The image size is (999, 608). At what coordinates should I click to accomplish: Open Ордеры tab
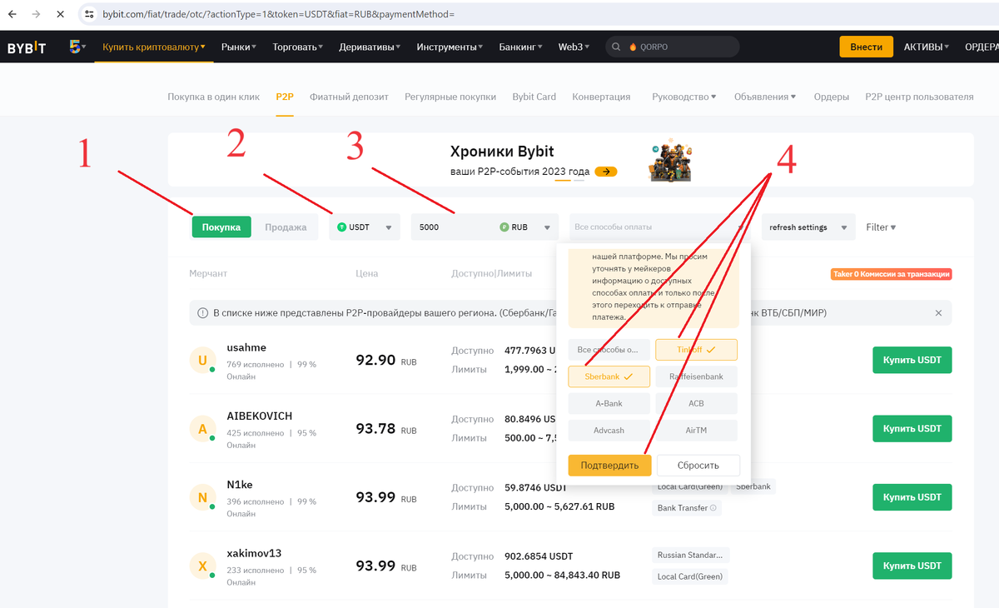click(832, 97)
